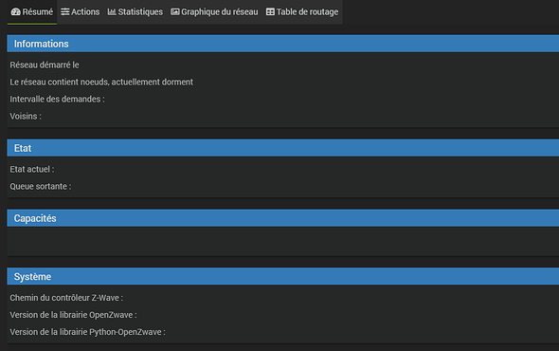Switch to the Résumé tab
The image size is (559, 351).
32,12
